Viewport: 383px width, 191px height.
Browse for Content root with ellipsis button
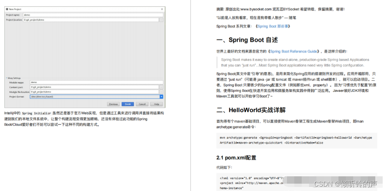click(161, 87)
